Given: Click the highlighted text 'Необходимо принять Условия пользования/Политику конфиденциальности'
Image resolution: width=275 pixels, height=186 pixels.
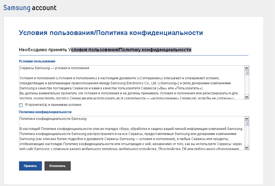Looking at the screenshot, I should coord(105,50).
